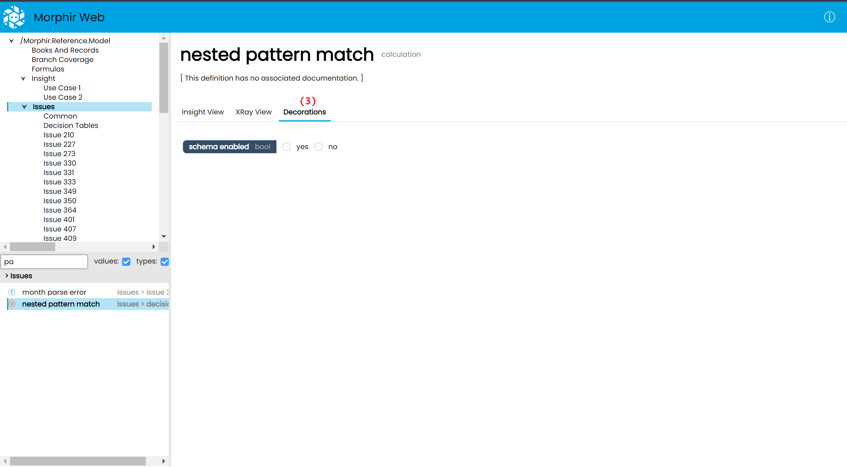847x467 pixels.
Task: Collapse the Issues tree node
Action: click(x=24, y=107)
